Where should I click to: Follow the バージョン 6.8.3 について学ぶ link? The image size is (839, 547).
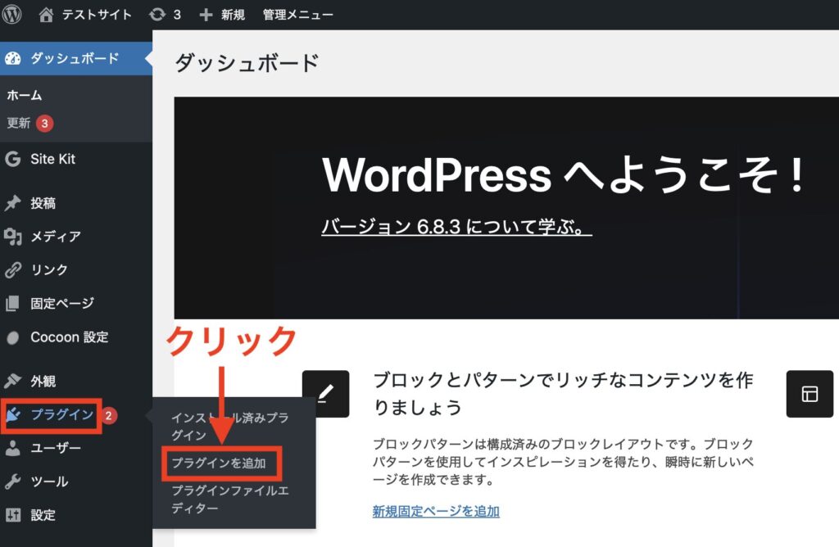pyautogui.click(x=456, y=227)
